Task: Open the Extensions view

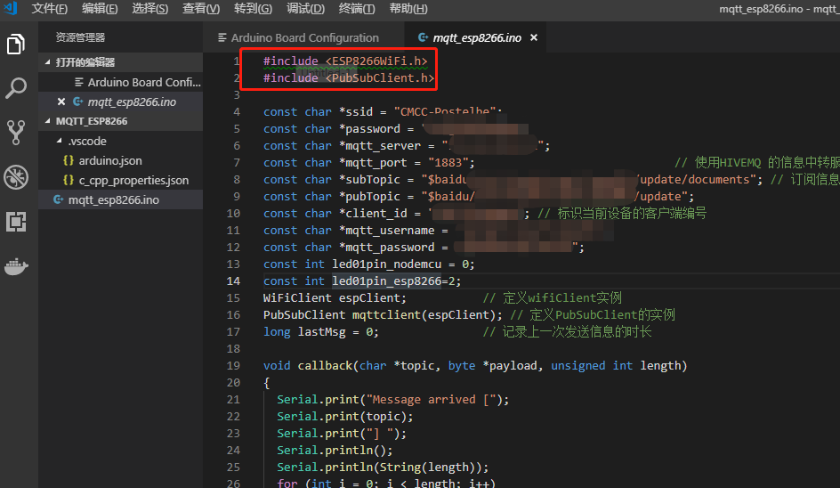Action: (x=16, y=222)
